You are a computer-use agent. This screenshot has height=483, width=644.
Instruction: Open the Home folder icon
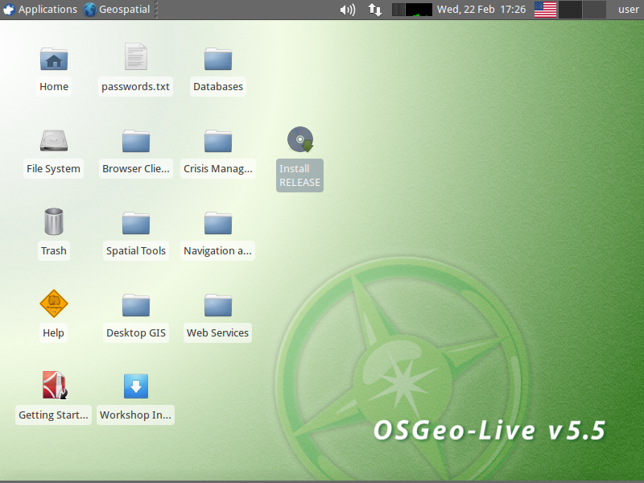pos(54,59)
